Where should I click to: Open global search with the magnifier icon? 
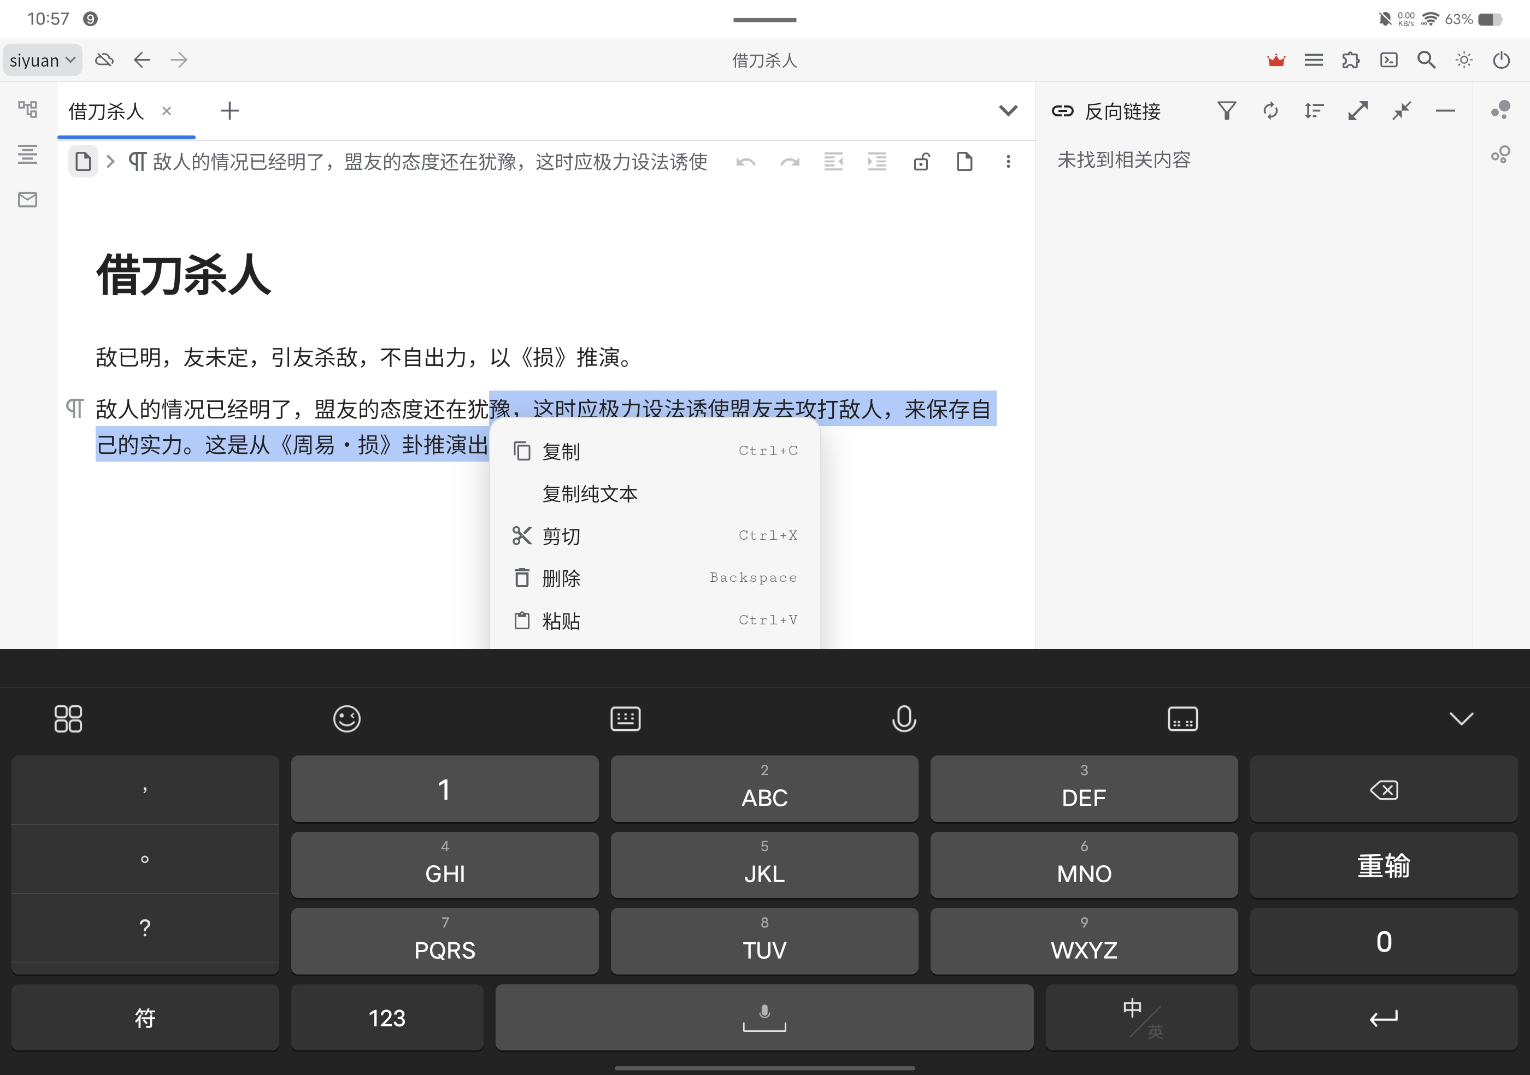(x=1426, y=60)
